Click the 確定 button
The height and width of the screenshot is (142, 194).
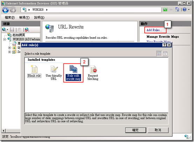[x=136, y=130]
